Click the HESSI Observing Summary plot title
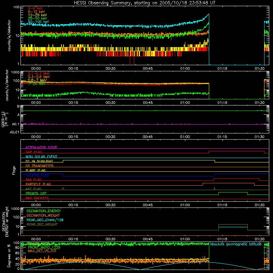The height and width of the screenshot is (273, 273). 145,3
